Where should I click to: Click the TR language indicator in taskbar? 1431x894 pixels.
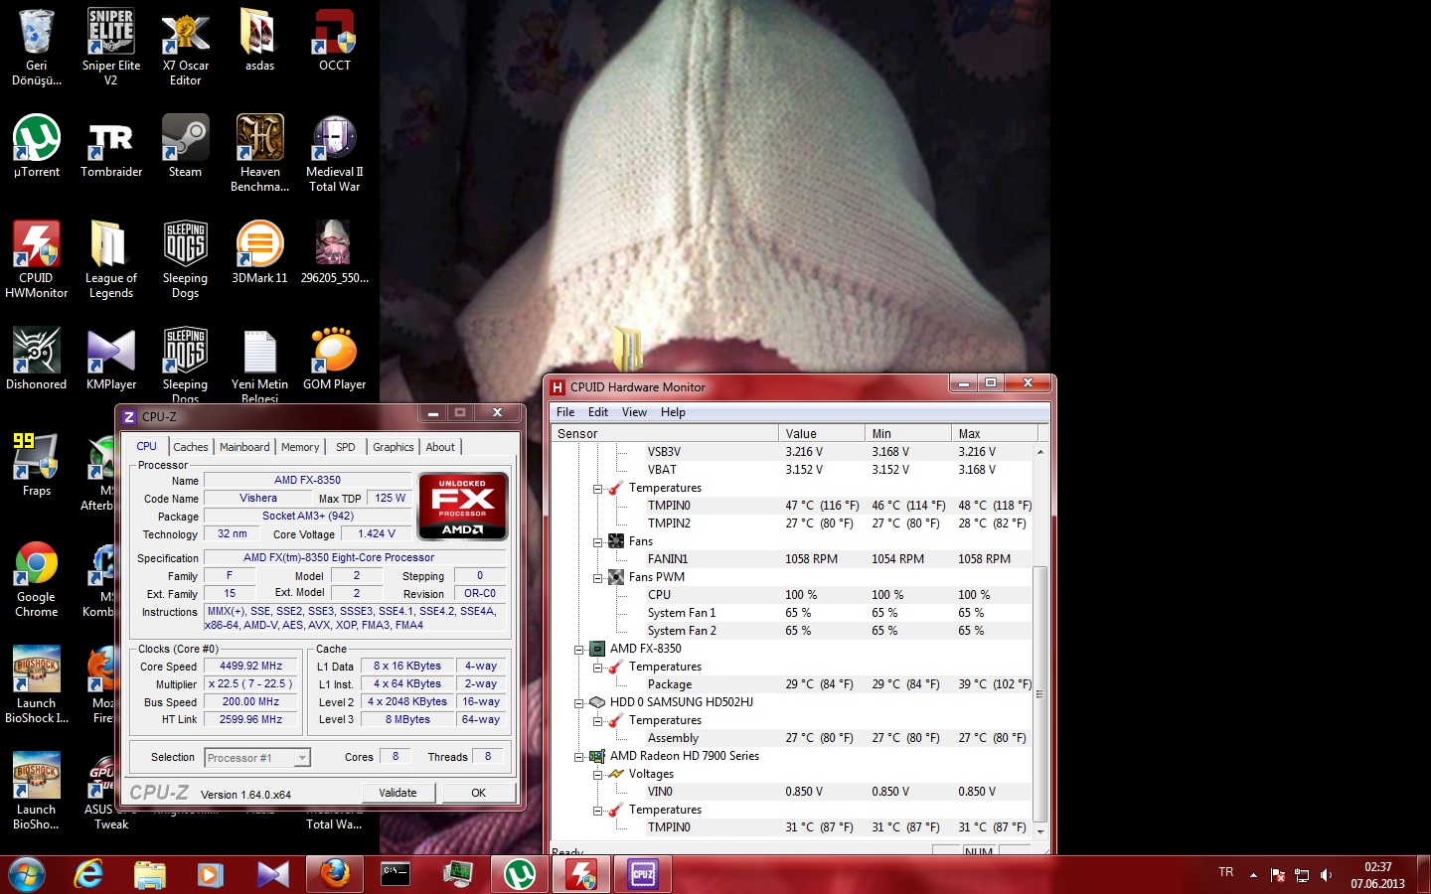coord(1225,872)
